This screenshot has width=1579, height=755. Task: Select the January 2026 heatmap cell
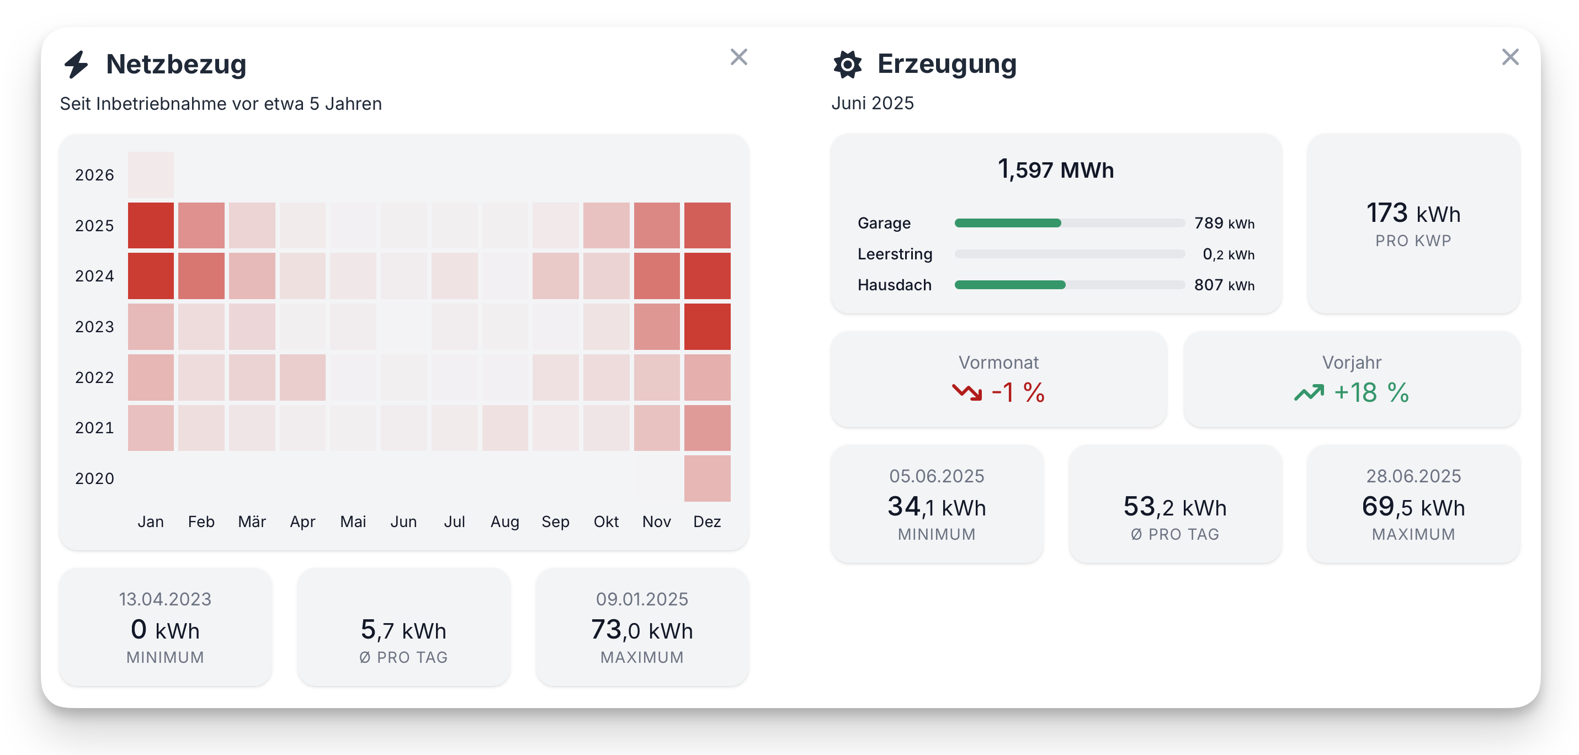(151, 174)
